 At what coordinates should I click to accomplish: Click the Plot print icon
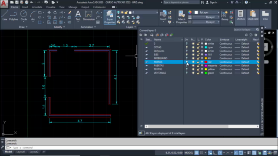pos(26,2)
